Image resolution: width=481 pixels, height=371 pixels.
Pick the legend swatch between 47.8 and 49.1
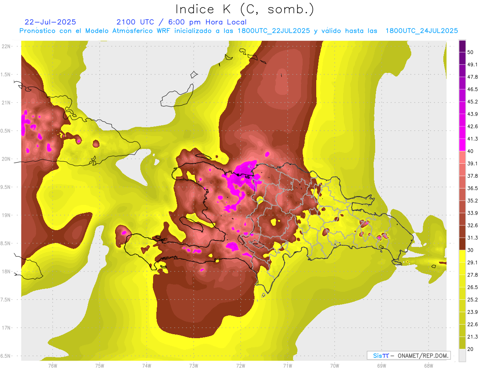point(463,70)
